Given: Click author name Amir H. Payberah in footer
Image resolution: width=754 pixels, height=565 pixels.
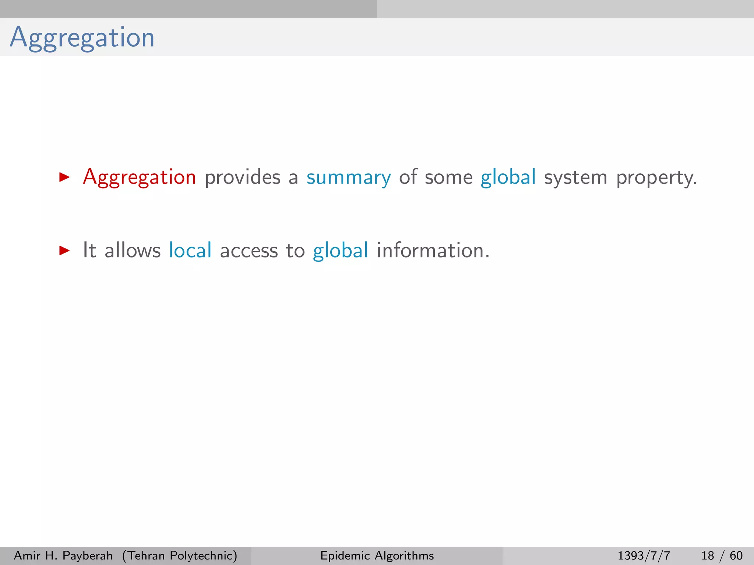Looking at the screenshot, I should [63, 555].
